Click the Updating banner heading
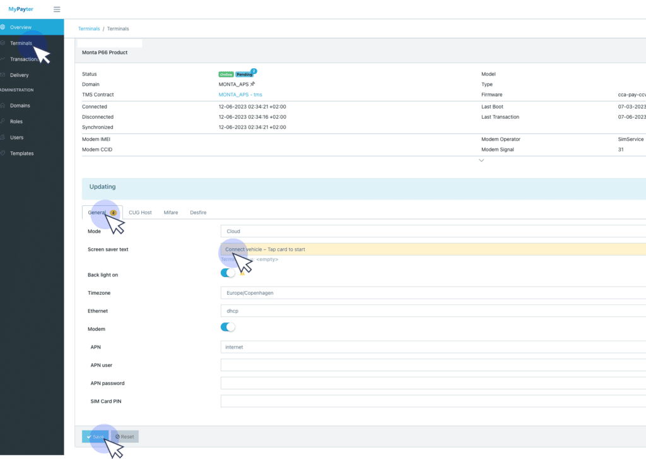Viewport: 646px width, 459px height. coord(103,187)
